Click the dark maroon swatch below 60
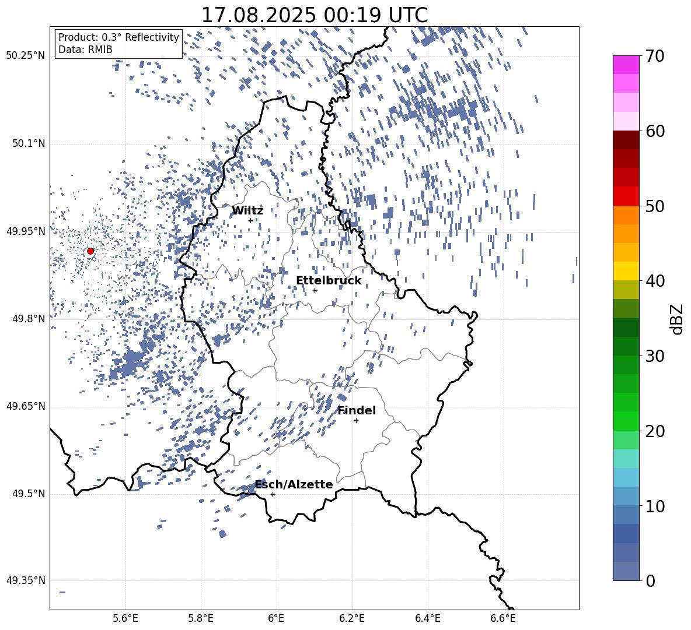Screen dimensions: 691x630 click(x=626, y=140)
